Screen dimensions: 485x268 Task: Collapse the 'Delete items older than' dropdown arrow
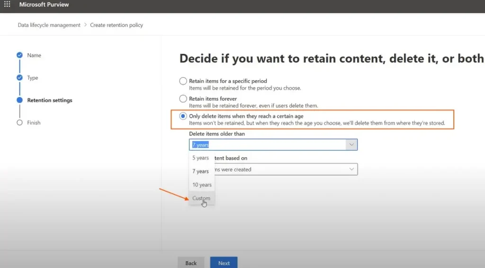pyautogui.click(x=351, y=144)
